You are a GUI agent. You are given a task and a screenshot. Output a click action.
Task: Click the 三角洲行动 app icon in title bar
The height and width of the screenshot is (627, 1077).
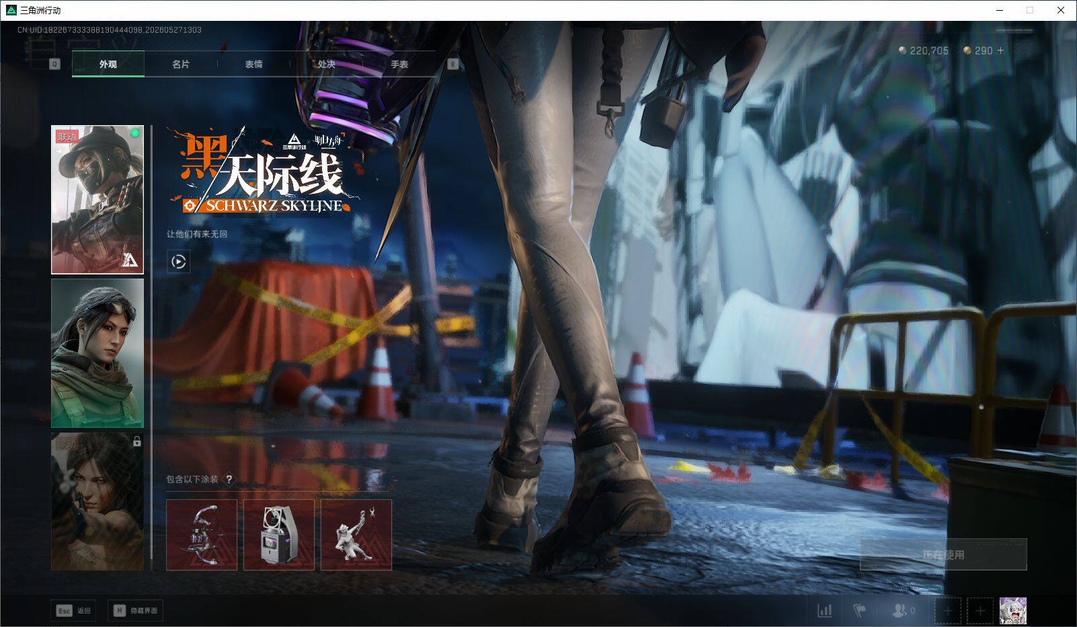pyautogui.click(x=11, y=10)
